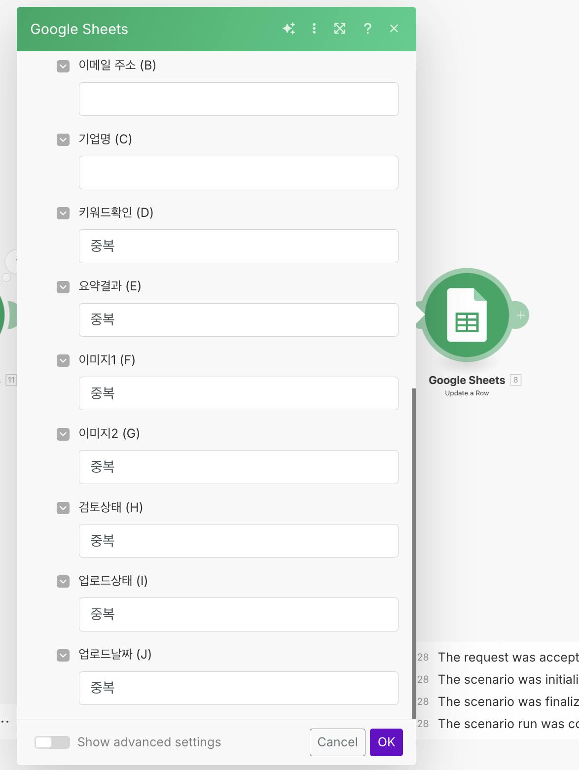Edit the 이미지2 (G) input field

(x=239, y=467)
